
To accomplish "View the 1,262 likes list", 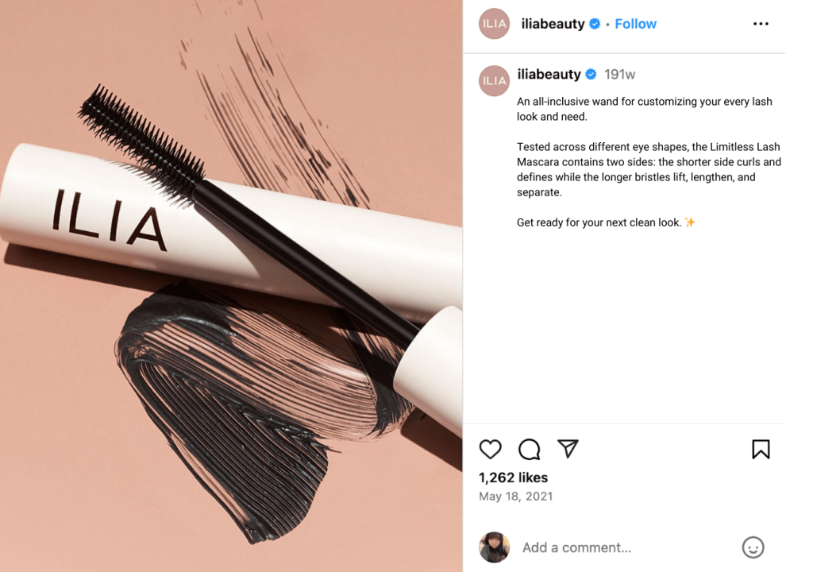I will (x=514, y=477).
